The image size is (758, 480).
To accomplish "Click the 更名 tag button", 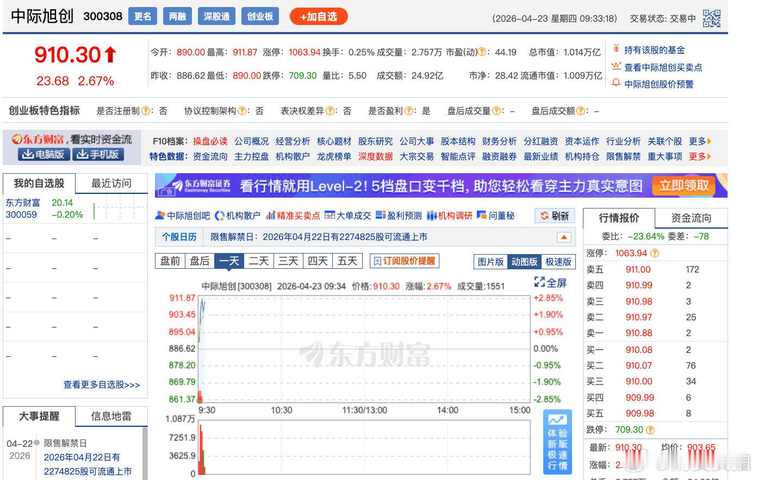I will click(143, 17).
